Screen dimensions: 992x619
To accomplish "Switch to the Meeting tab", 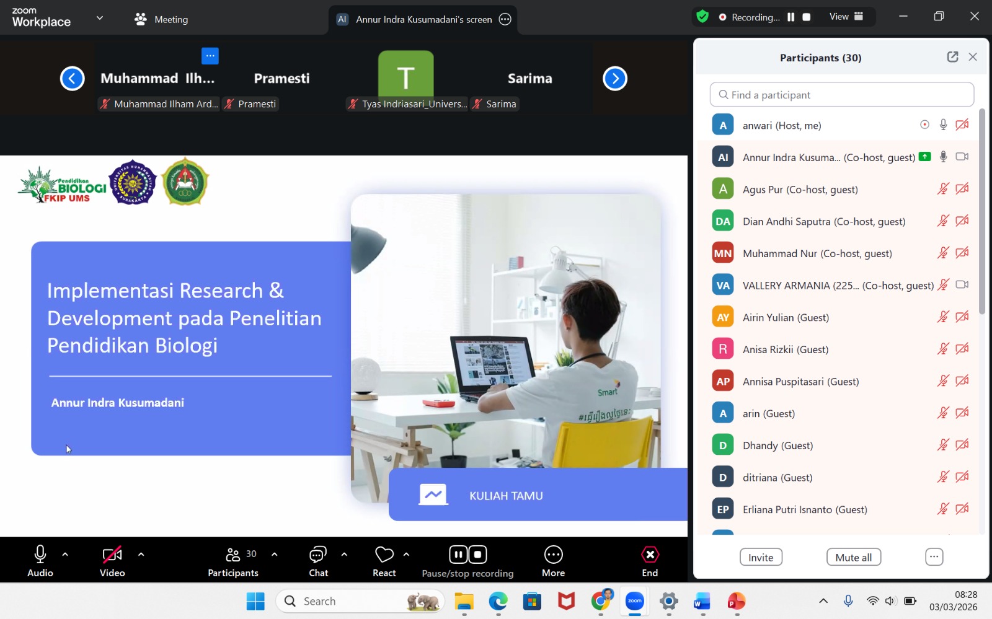I will tap(162, 19).
